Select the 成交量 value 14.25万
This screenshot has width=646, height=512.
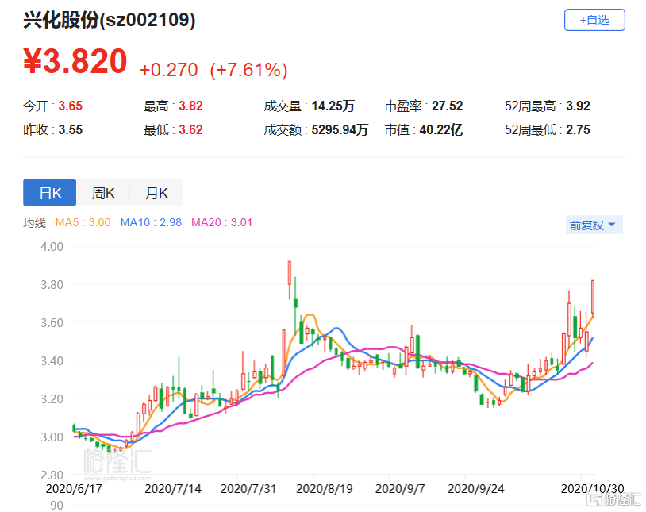coord(333,106)
